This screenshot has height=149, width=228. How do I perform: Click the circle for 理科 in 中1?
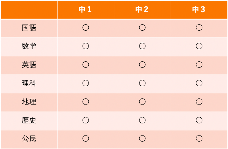(86, 83)
